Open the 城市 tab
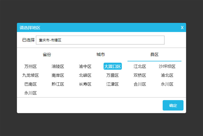 (101, 55)
